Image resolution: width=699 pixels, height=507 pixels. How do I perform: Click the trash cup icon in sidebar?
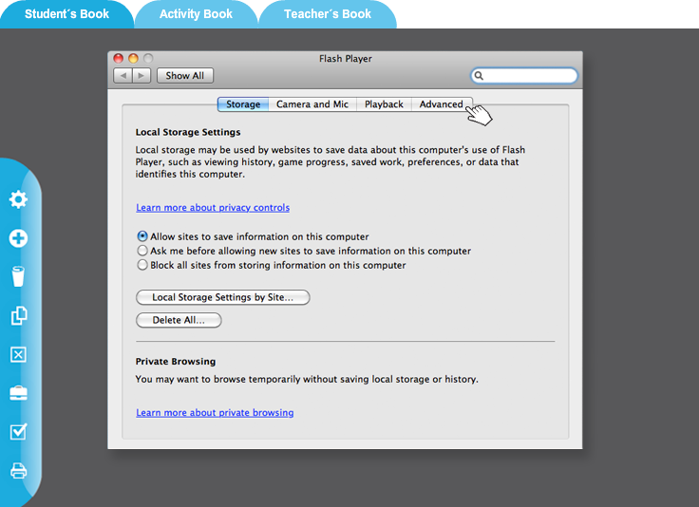pos(18,276)
